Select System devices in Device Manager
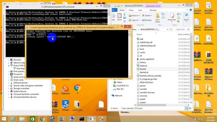 [x=20, y=91]
